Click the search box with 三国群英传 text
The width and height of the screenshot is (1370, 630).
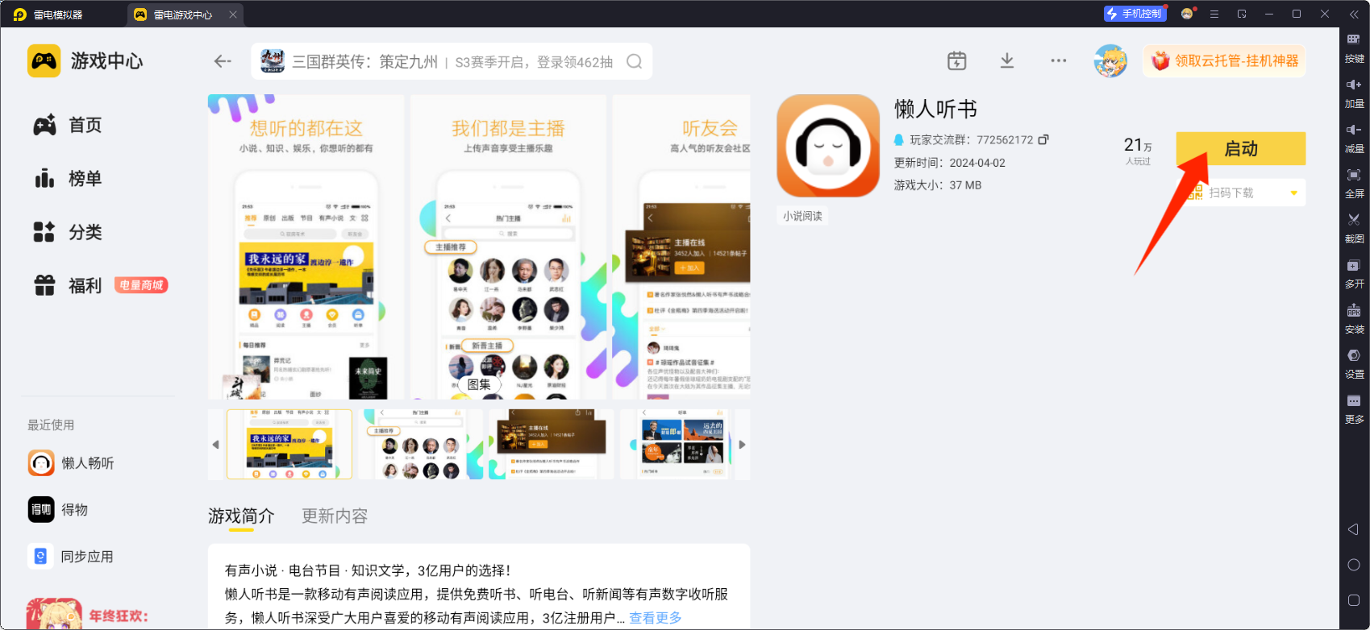pyautogui.click(x=452, y=61)
